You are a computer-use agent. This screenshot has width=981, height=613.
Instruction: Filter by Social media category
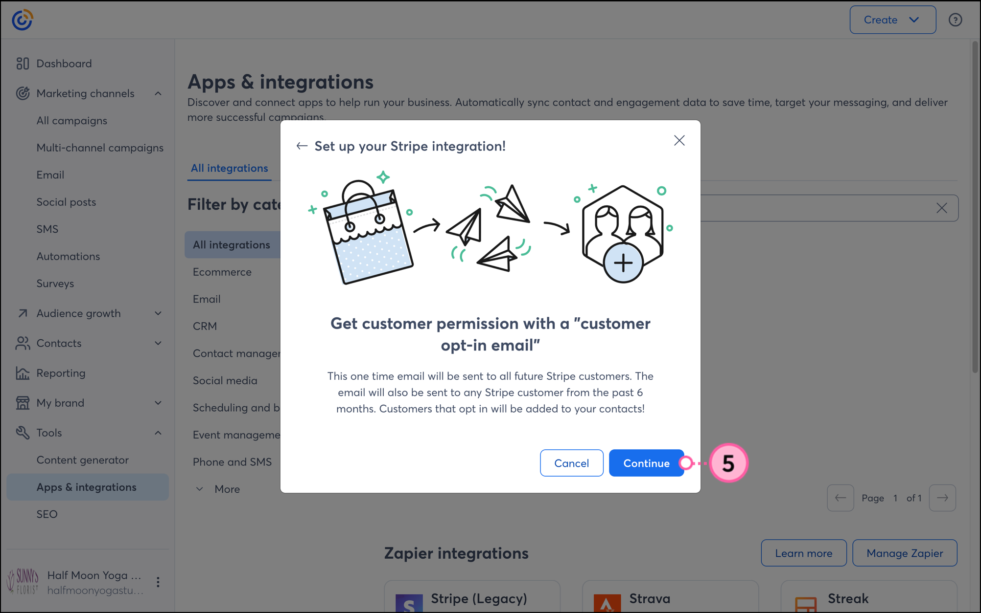[225, 380]
